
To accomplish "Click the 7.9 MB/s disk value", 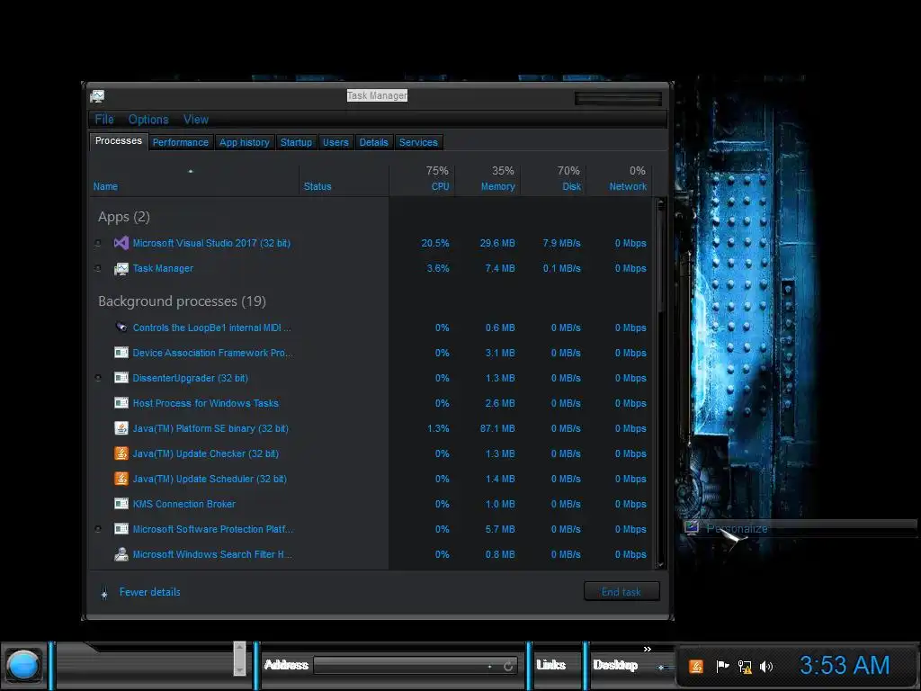I will click(x=561, y=243).
